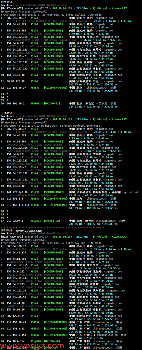Image resolution: width=142 pixels, height=350 pixels.
Task: Click the [UNICOM-BJ] network tag
Action: pos(52,103)
